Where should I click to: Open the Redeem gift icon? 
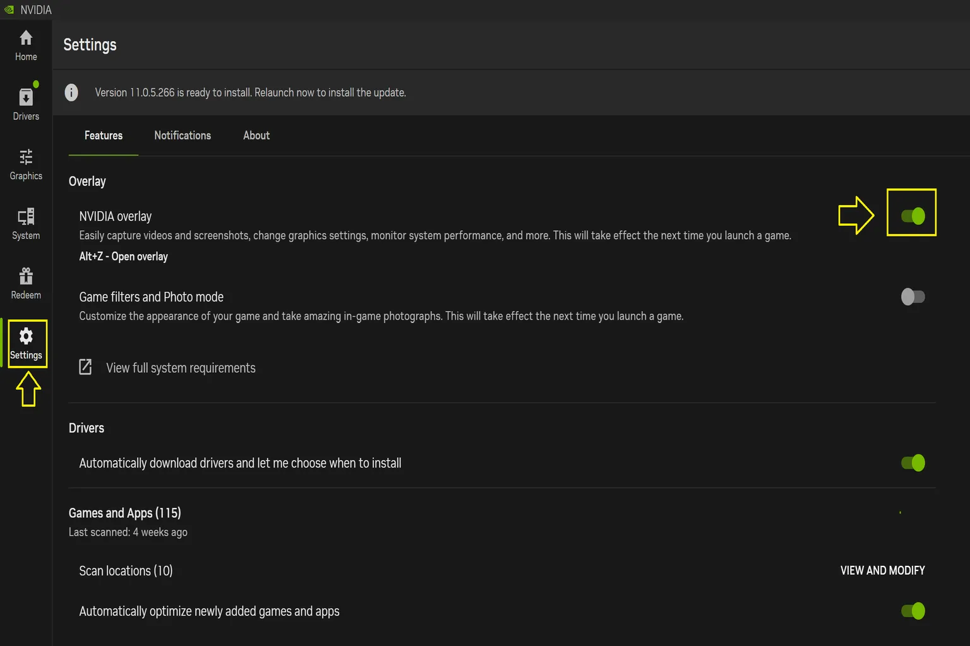26,276
